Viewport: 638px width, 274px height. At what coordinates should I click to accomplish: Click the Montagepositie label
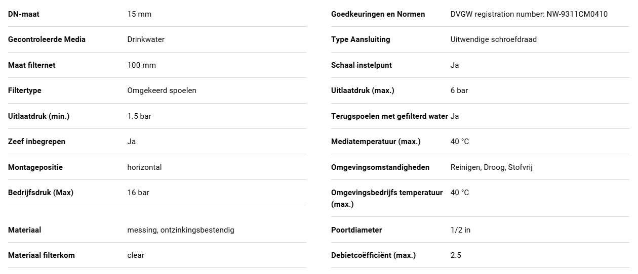pos(35,167)
